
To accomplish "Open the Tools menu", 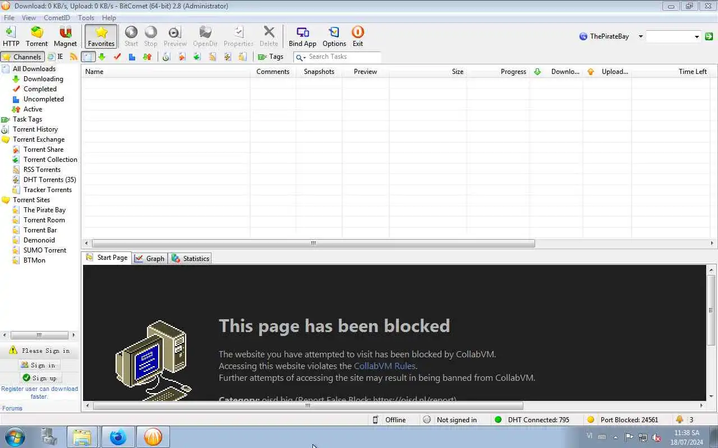I will pyautogui.click(x=86, y=18).
